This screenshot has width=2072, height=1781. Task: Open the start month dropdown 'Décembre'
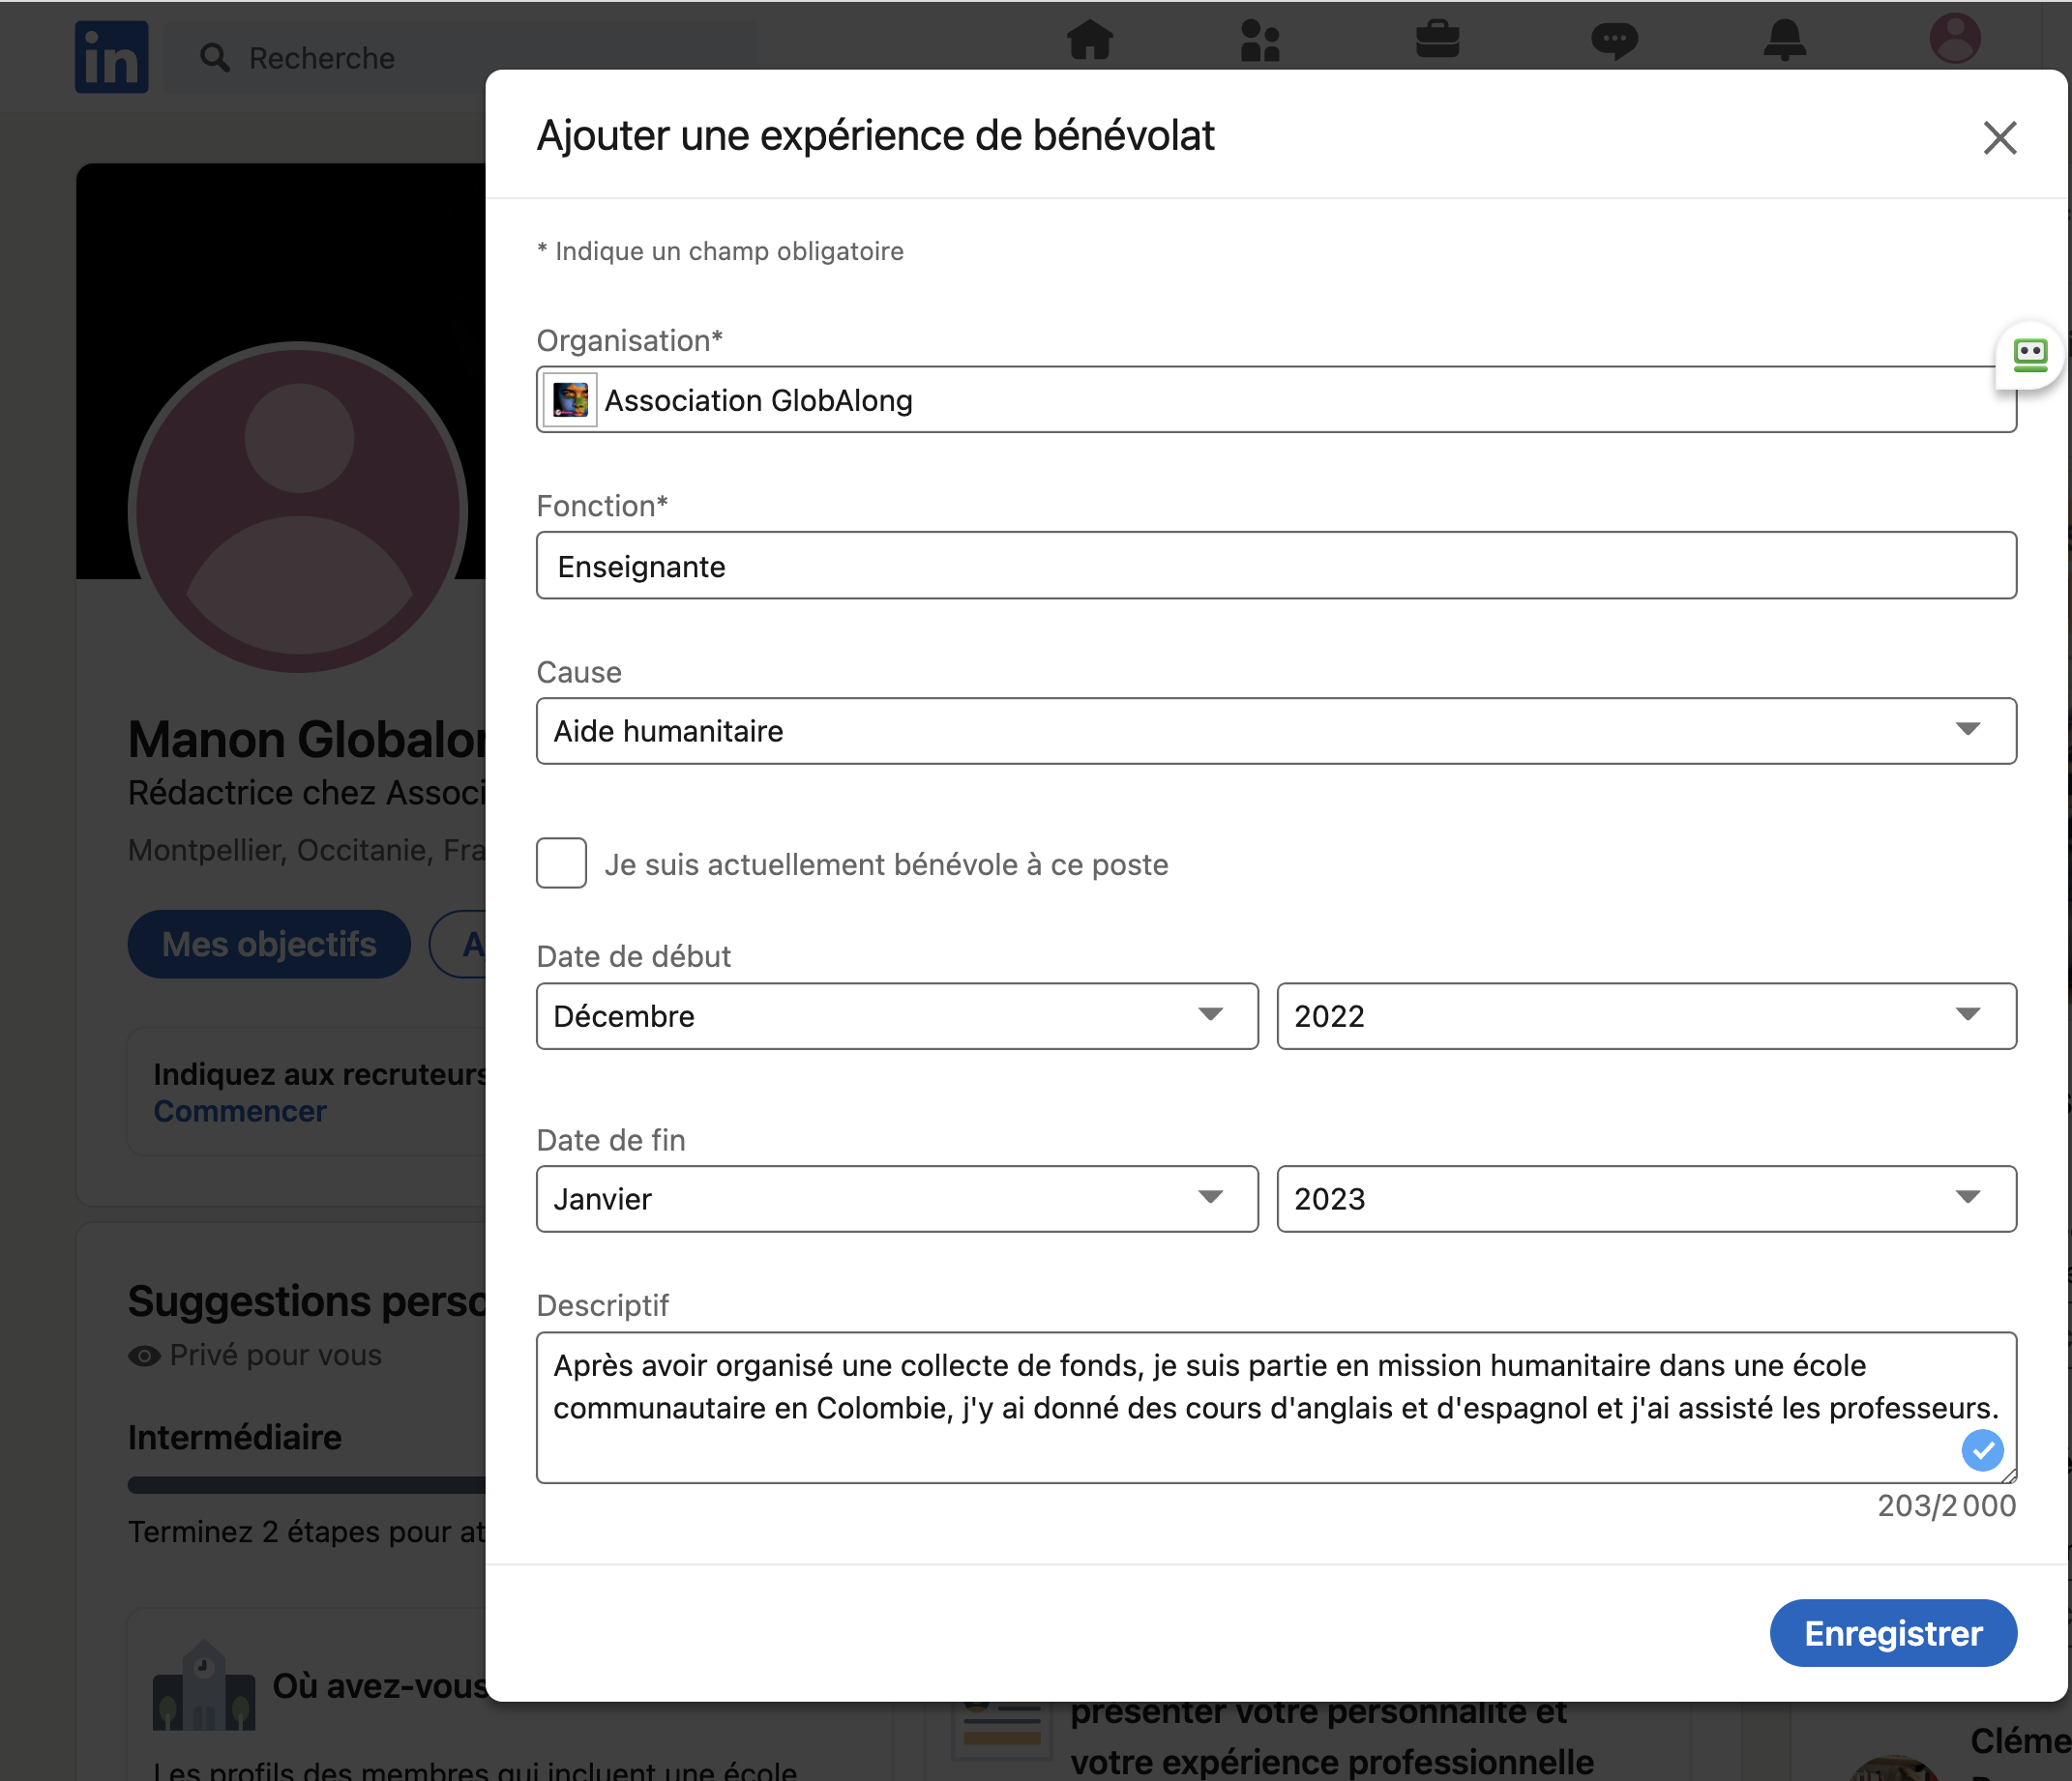(897, 1016)
